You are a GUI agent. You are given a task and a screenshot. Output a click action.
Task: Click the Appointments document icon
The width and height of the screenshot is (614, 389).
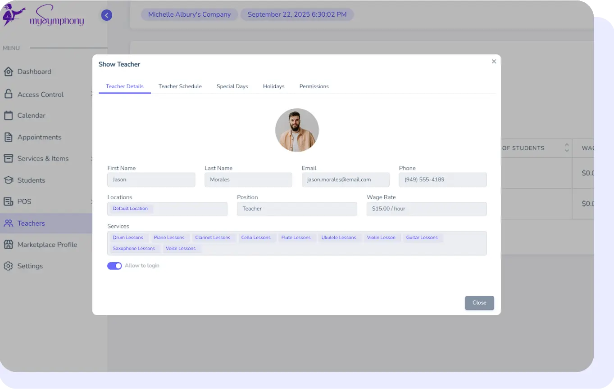(x=8, y=137)
